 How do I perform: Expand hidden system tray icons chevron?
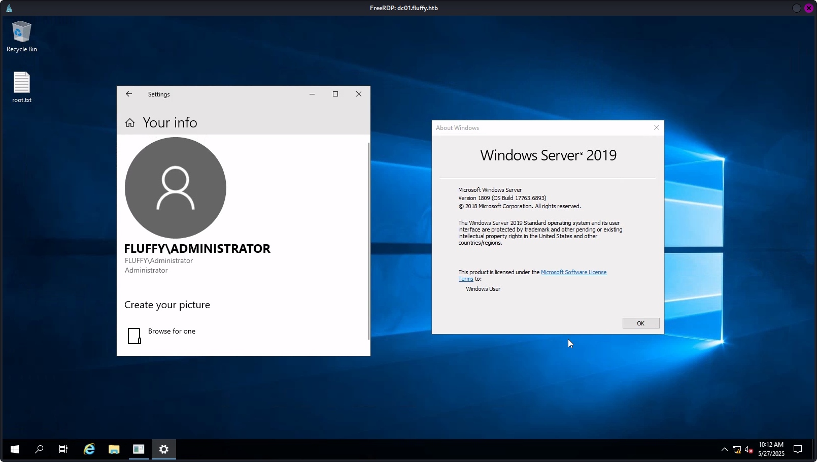coord(724,449)
